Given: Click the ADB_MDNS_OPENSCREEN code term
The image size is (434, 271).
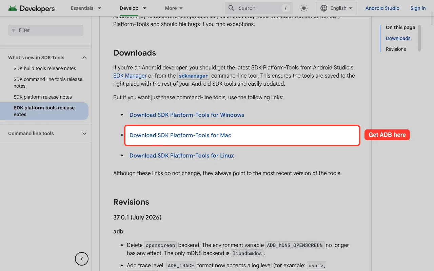Looking at the screenshot, I should [295, 245].
